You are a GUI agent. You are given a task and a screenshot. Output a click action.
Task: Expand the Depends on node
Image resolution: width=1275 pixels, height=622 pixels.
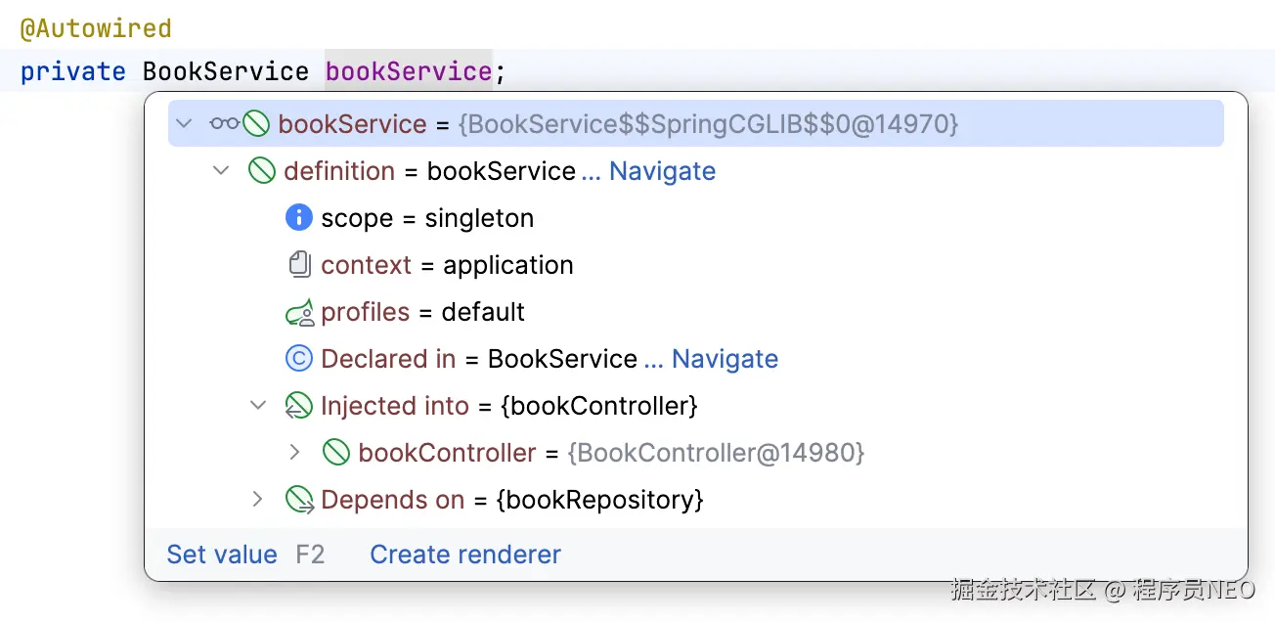[x=258, y=499]
